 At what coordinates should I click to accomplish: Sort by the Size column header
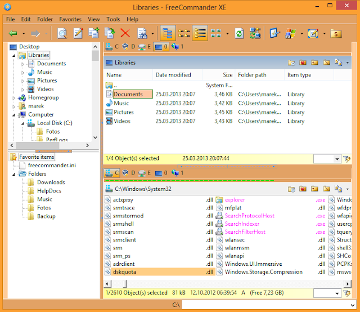pyautogui.click(x=219, y=75)
